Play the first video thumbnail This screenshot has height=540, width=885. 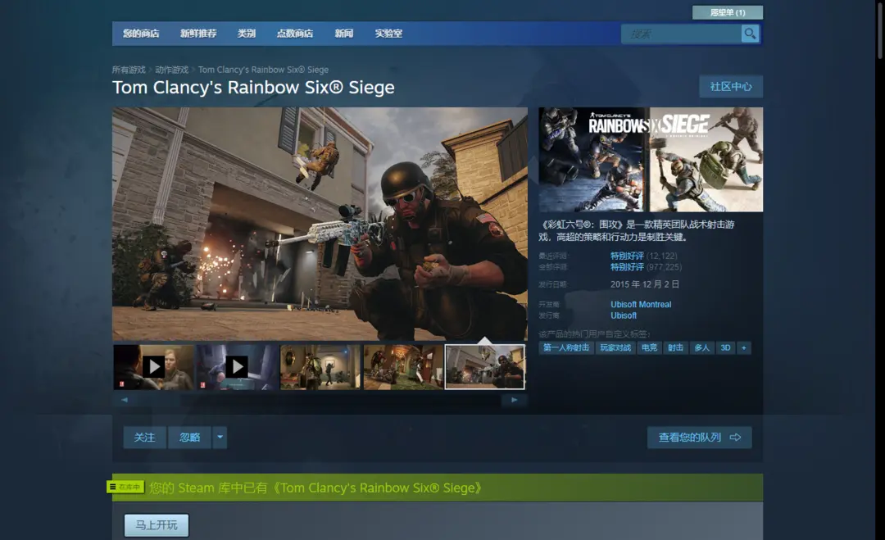tap(153, 366)
